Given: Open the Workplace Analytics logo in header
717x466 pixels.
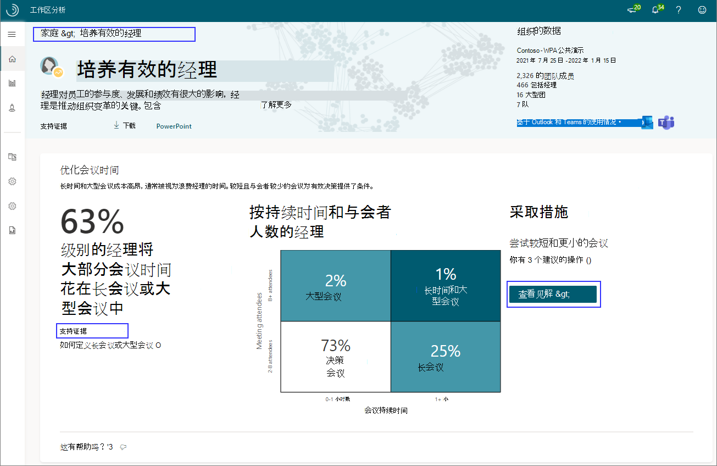Looking at the screenshot, I should [x=12, y=10].
